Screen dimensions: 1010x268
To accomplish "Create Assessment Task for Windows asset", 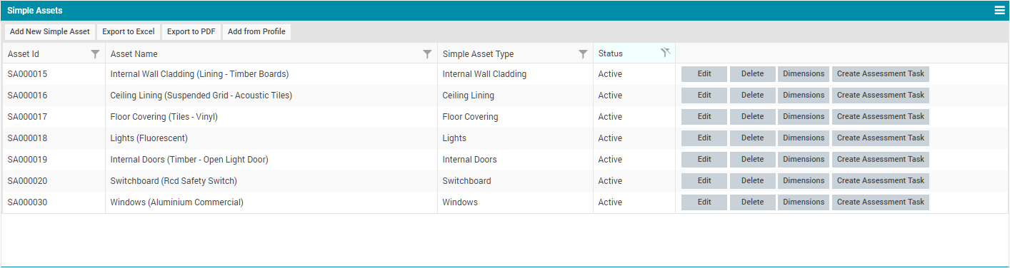I will (881, 202).
